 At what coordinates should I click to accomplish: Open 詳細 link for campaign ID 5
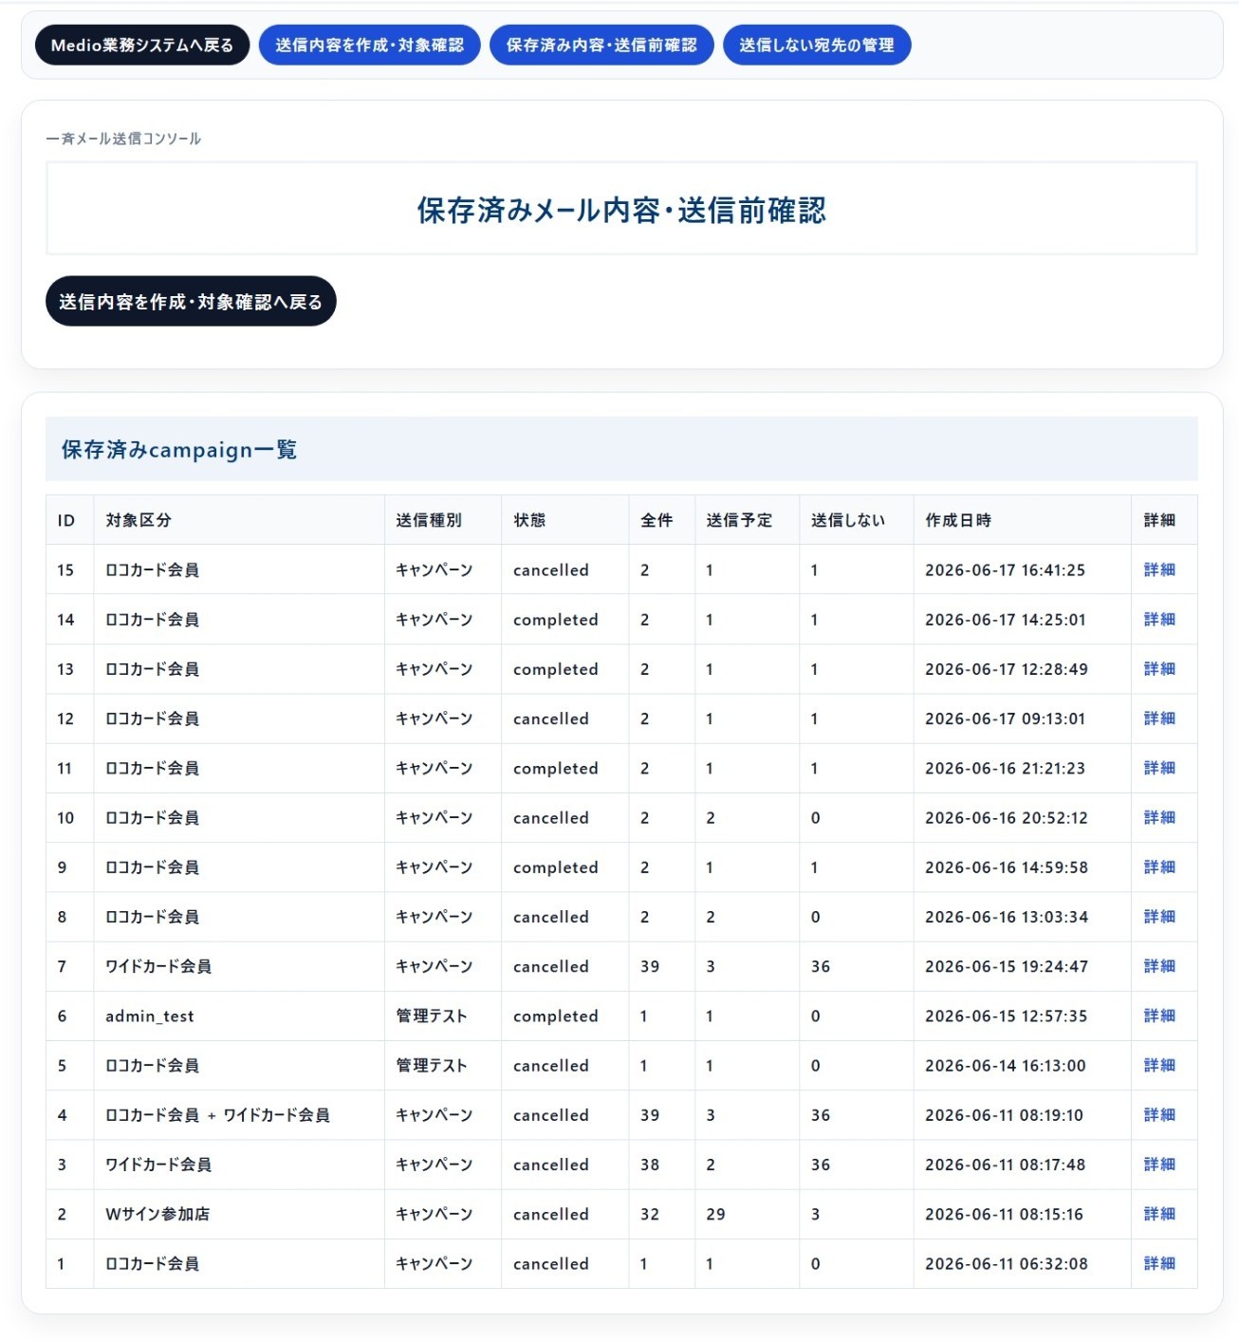(x=1159, y=1065)
